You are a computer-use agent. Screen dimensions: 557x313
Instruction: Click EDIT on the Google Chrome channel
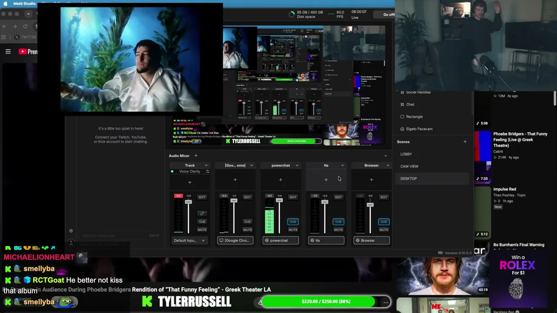pyautogui.click(x=247, y=197)
